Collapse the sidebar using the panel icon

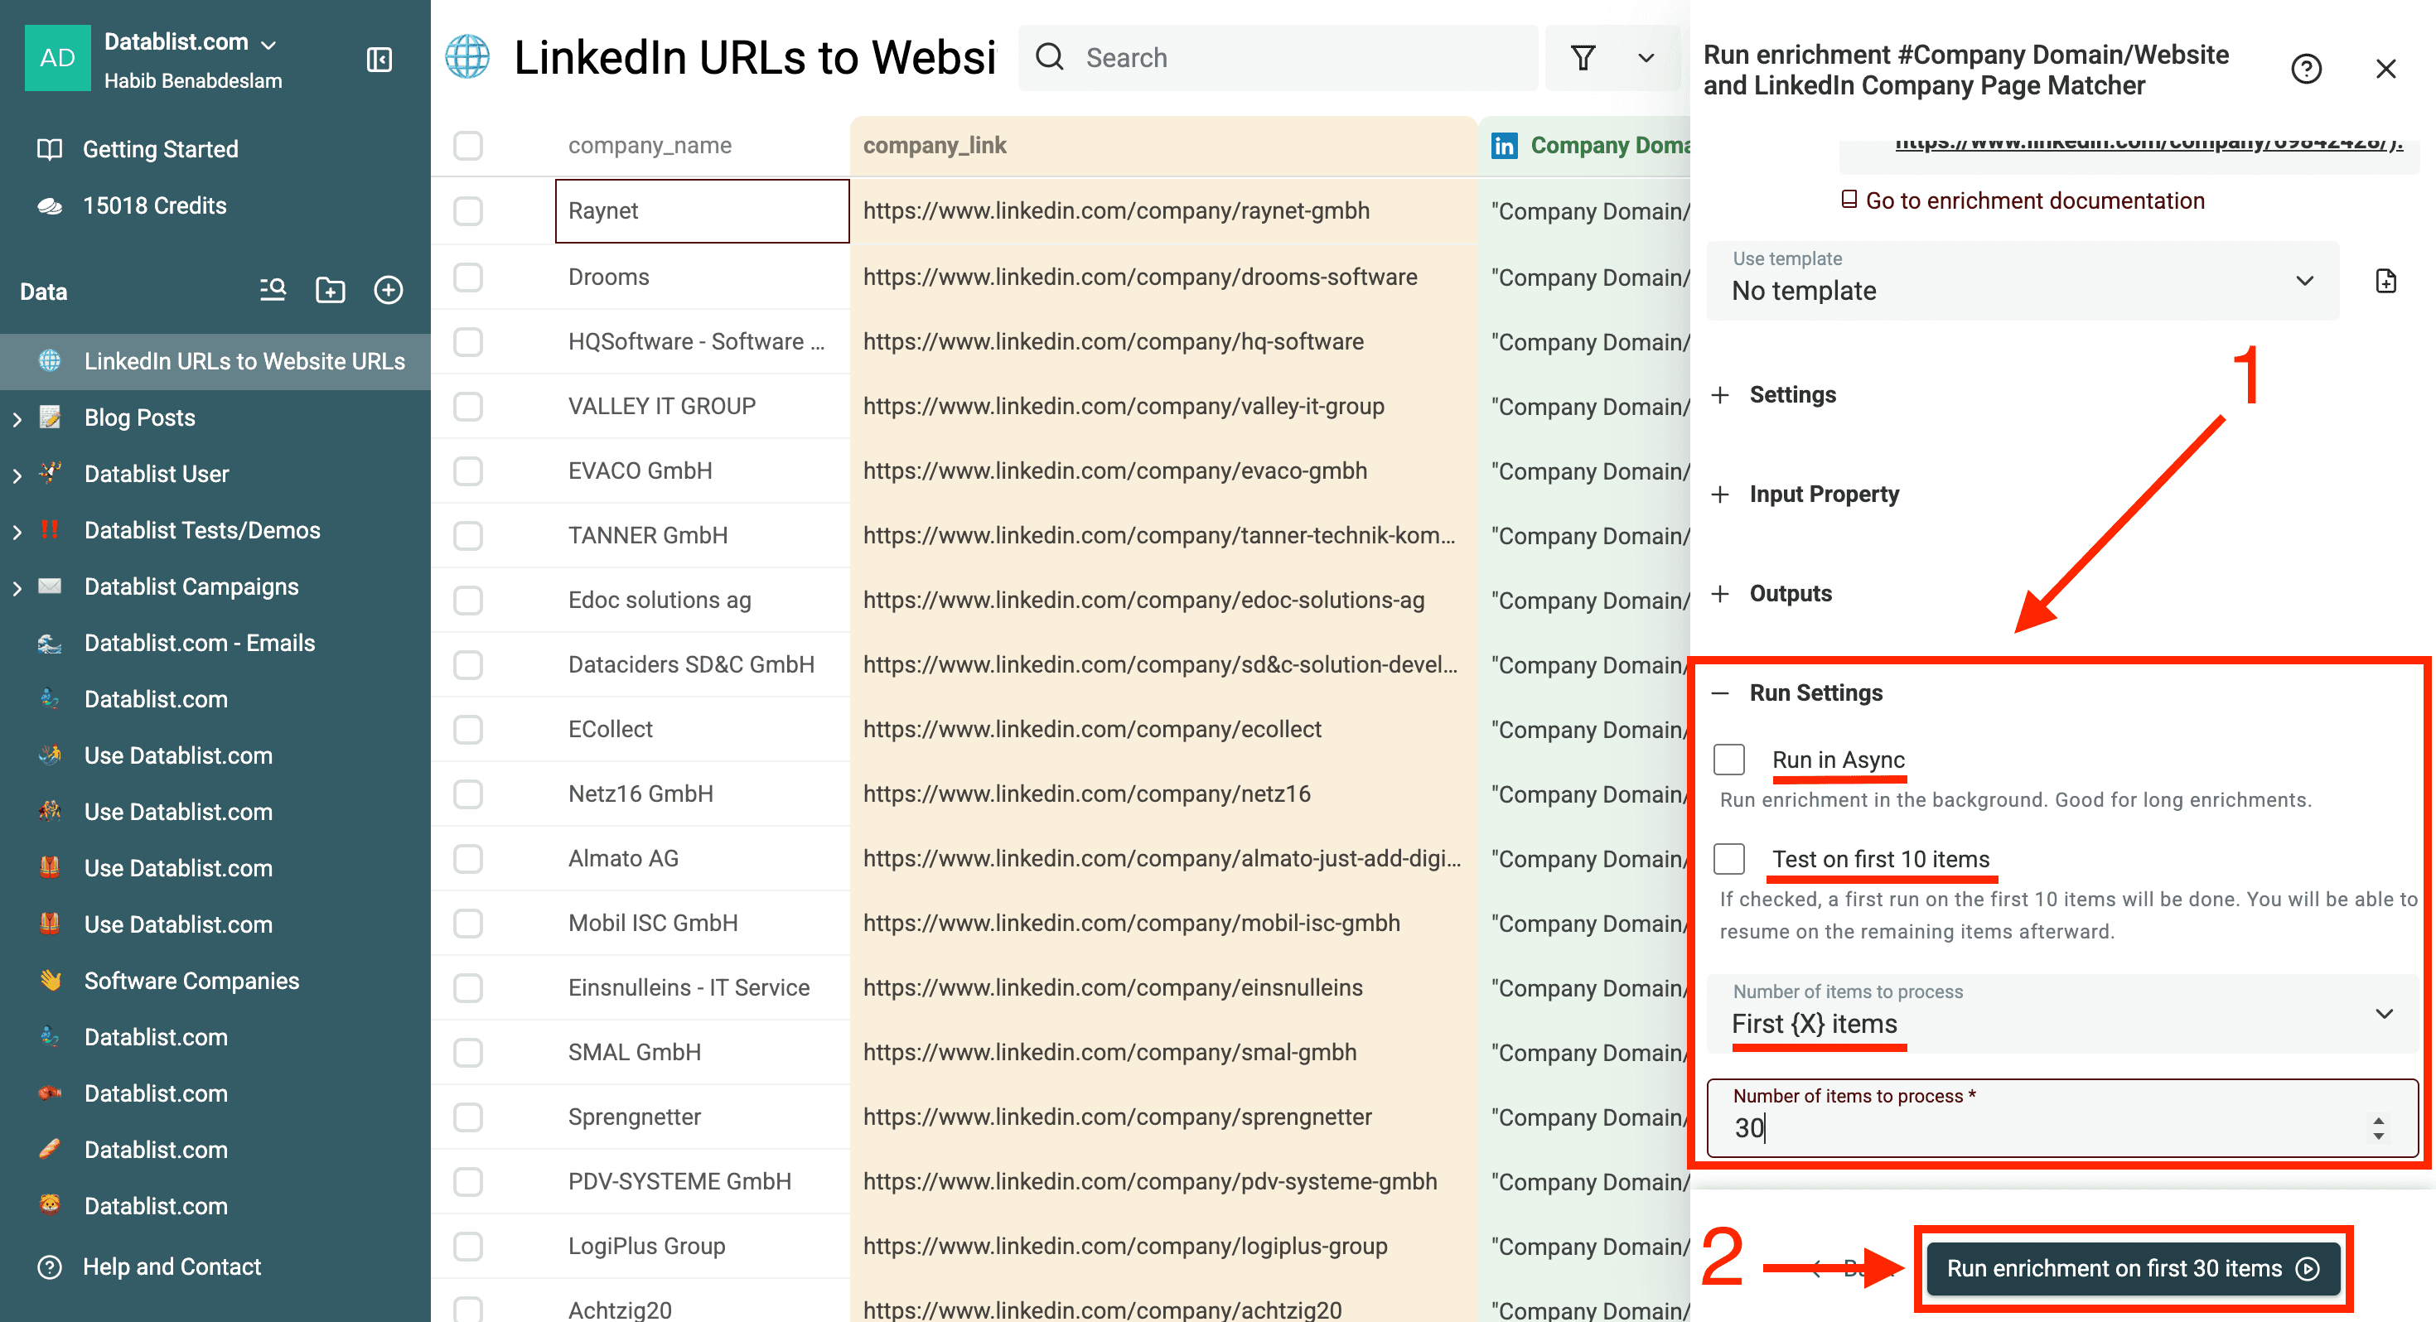(x=379, y=59)
